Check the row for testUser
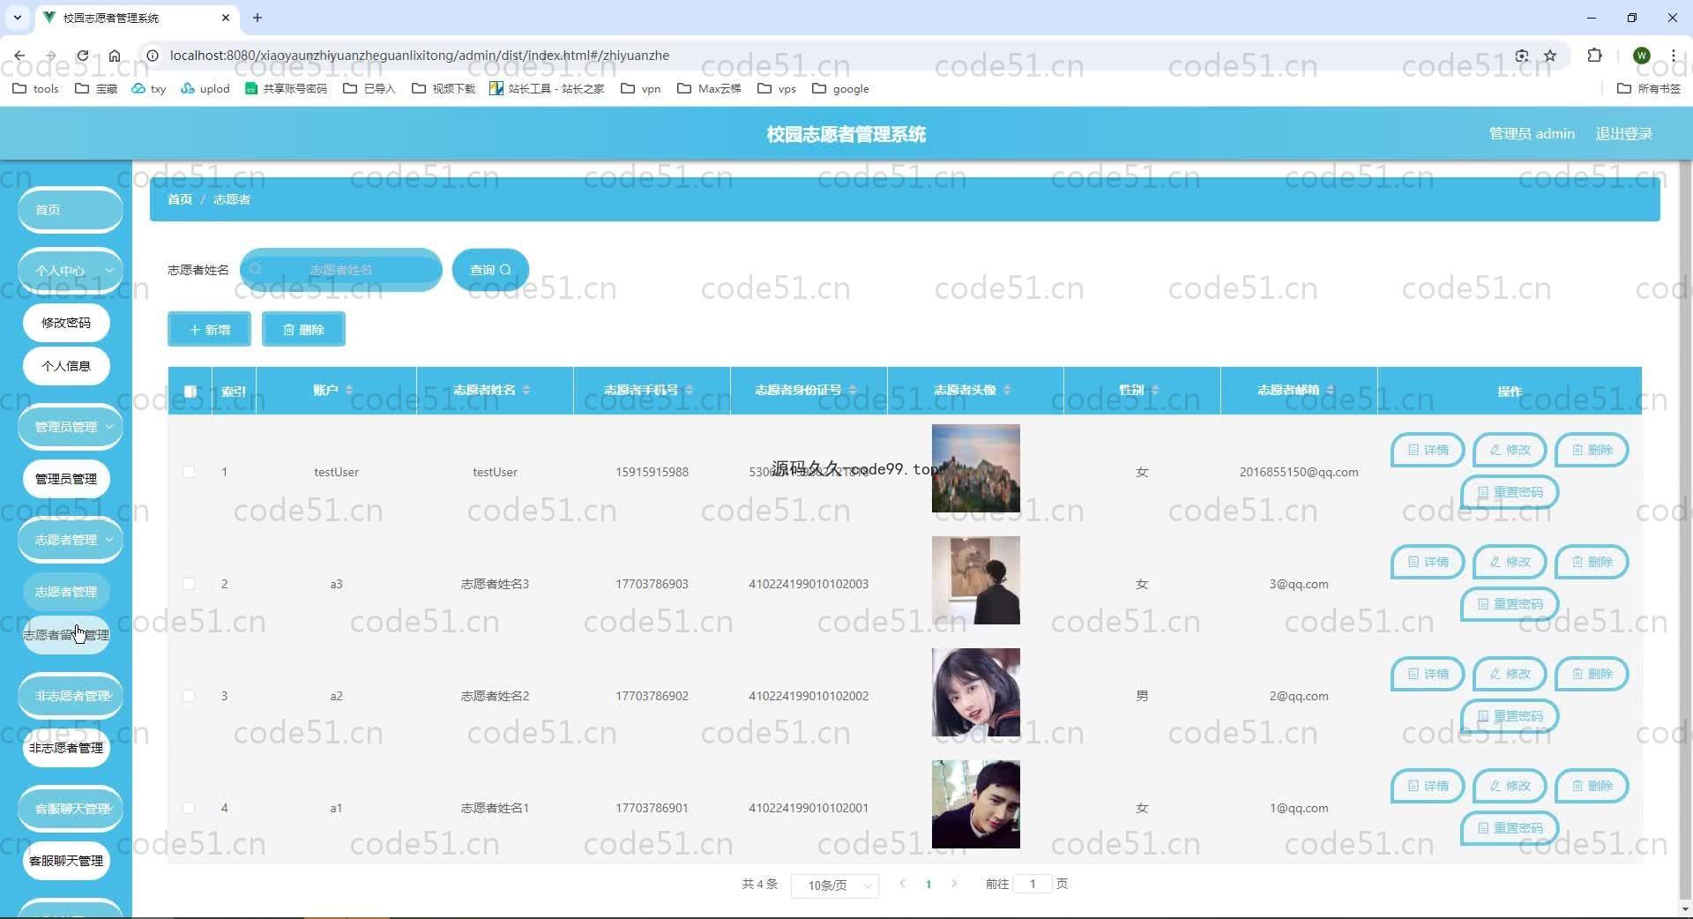 pyautogui.click(x=189, y=472)
